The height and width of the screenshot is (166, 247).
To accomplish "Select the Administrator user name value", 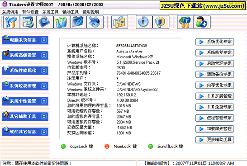I will point(130,51).
